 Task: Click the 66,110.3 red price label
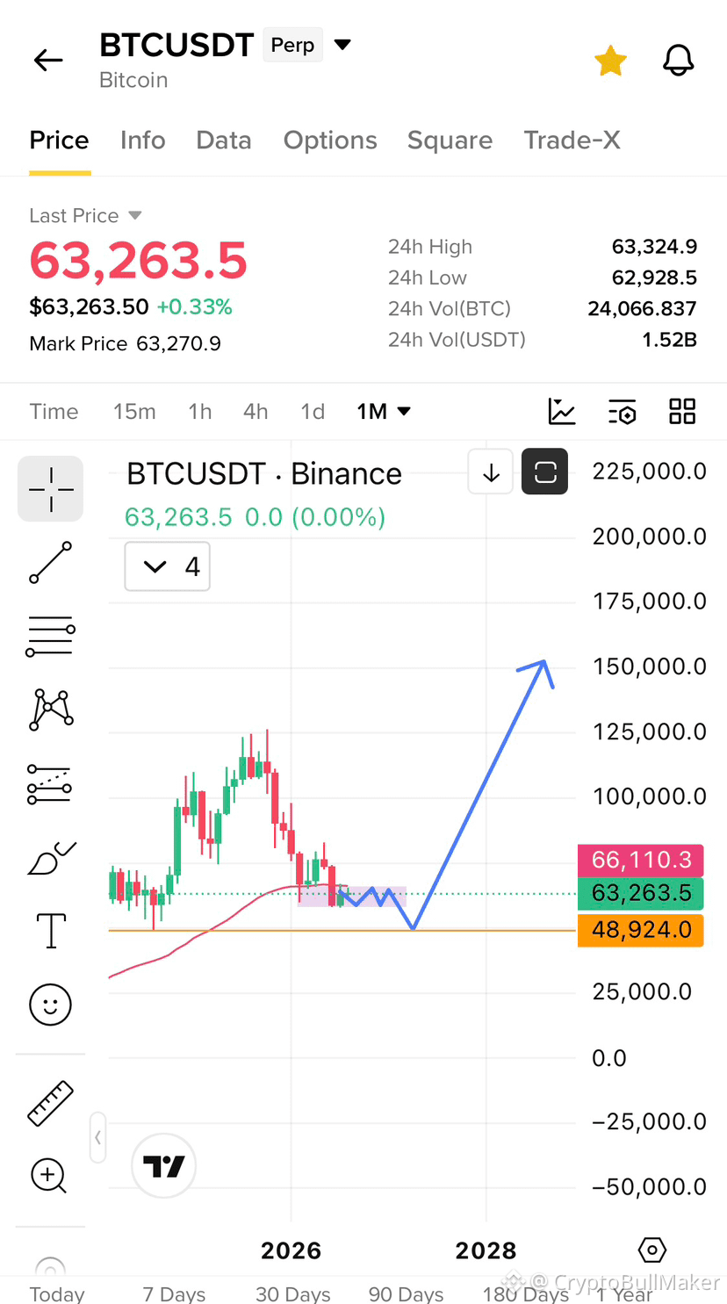coord(641,860)
